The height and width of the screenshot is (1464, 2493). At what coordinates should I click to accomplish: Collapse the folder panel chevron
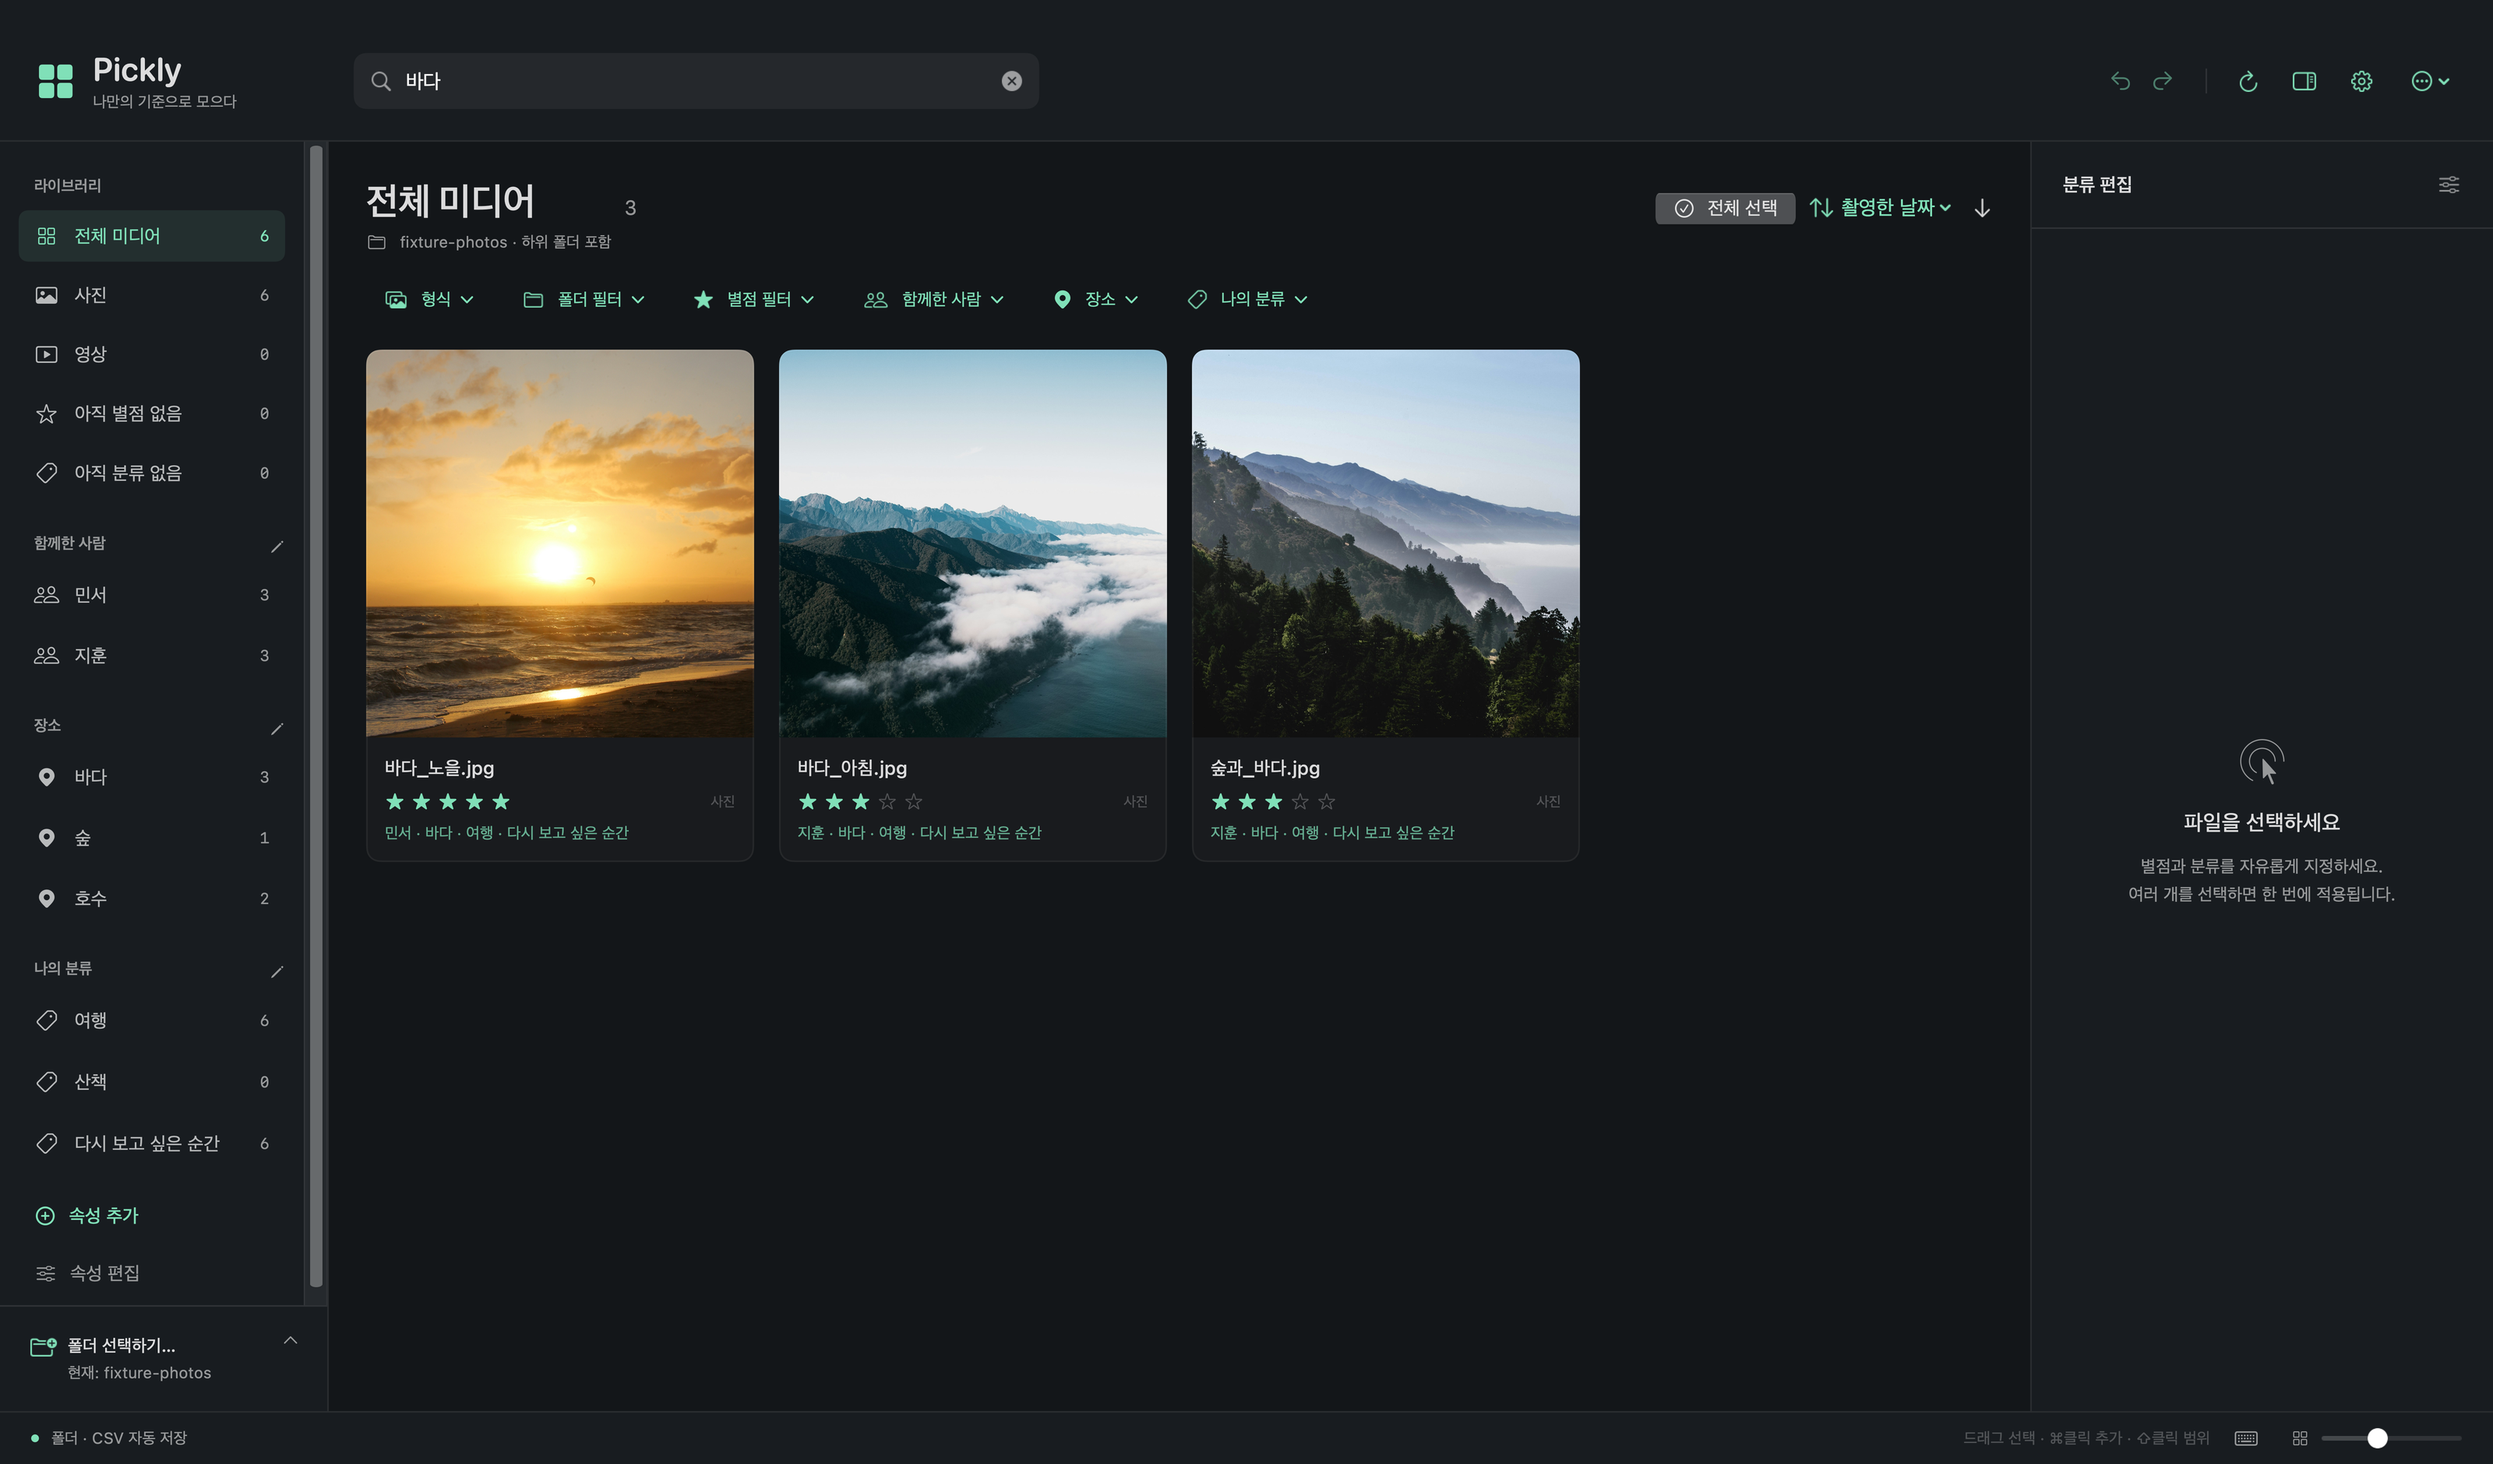pos(290,1340)
